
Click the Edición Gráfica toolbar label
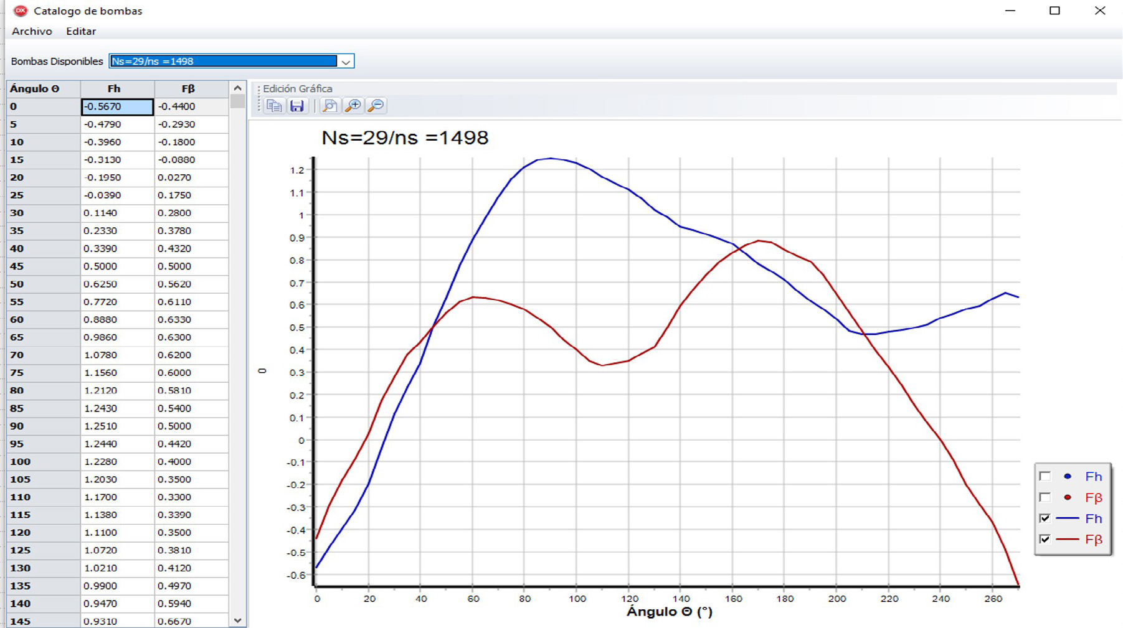[298, 88]
